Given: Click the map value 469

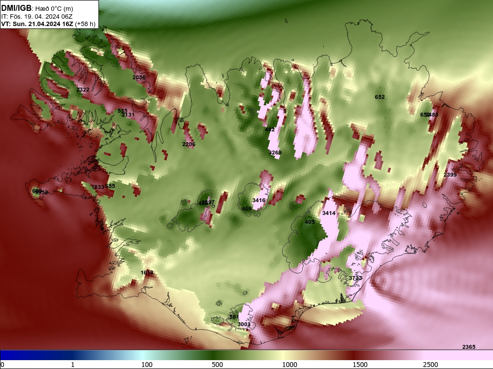Looking at the screenshot, I should (x=246, y=209).
